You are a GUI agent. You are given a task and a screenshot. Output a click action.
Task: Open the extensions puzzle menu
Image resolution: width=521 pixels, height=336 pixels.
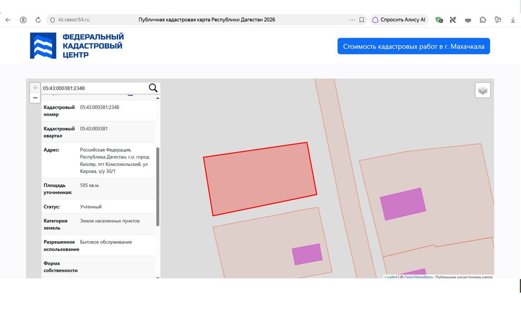point(483,20)
